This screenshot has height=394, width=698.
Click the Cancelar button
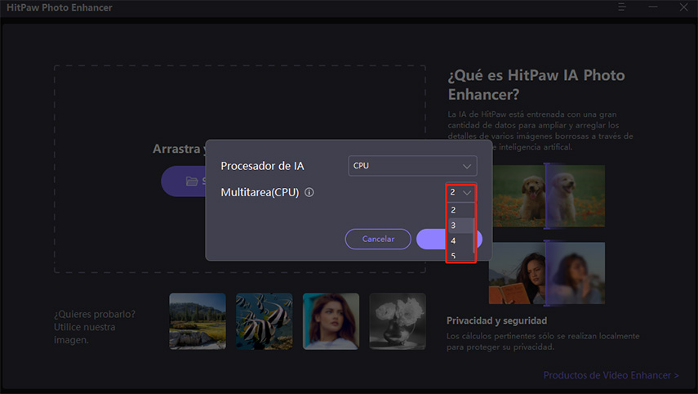point(378,239)
